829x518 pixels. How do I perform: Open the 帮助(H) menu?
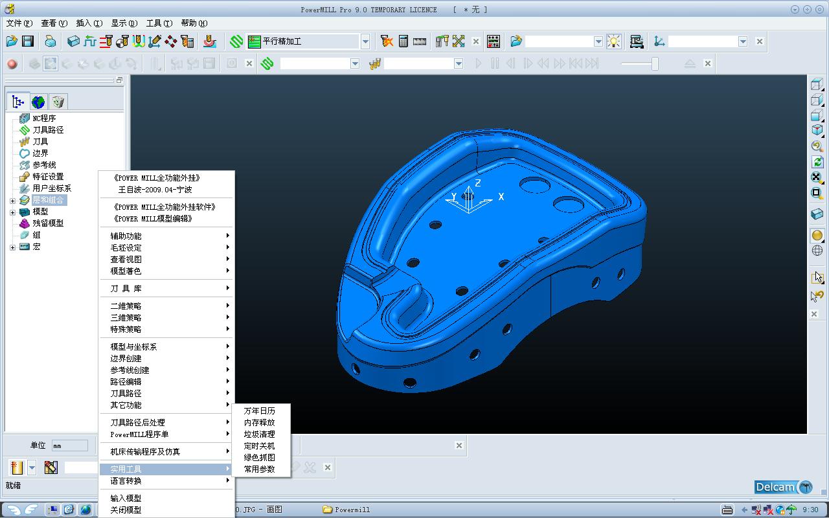click(x=194, y=23)
